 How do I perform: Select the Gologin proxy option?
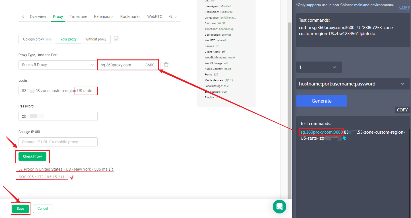pos(37,39)
